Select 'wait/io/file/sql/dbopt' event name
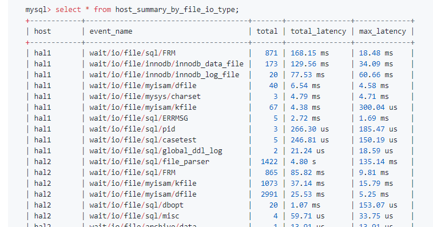 (136, 205)
